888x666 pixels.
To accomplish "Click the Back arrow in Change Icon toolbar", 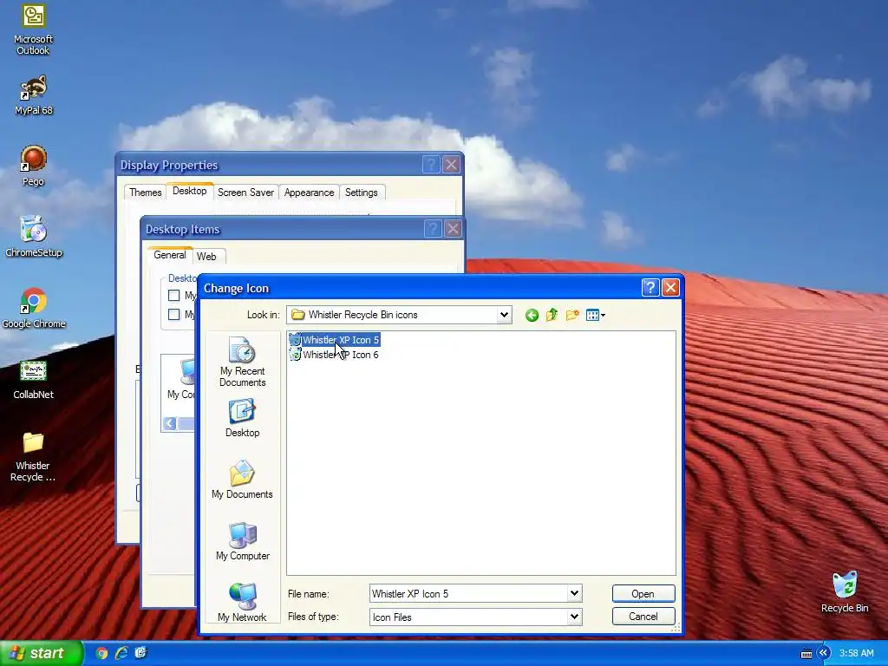I will (532, 315).
